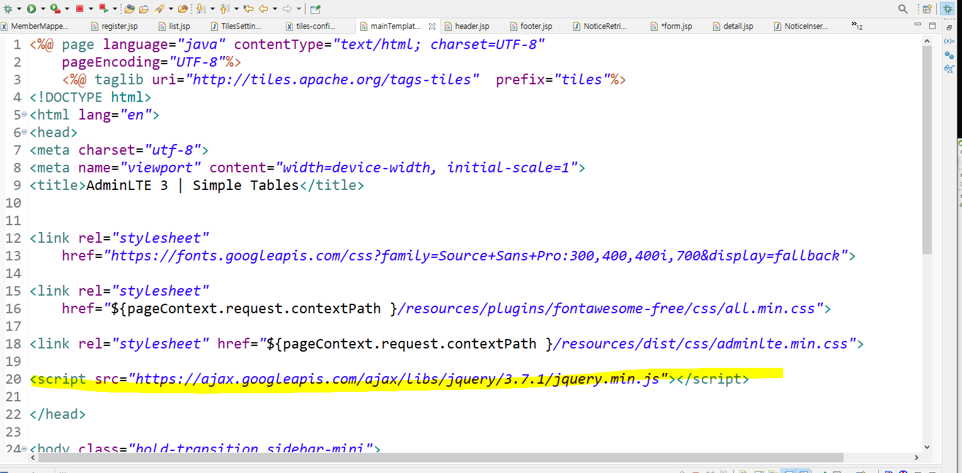Image resolution: width=962 pixels, height=473 pixels.
Task: Click the Pin Editor icon
Action: point(315,9)
